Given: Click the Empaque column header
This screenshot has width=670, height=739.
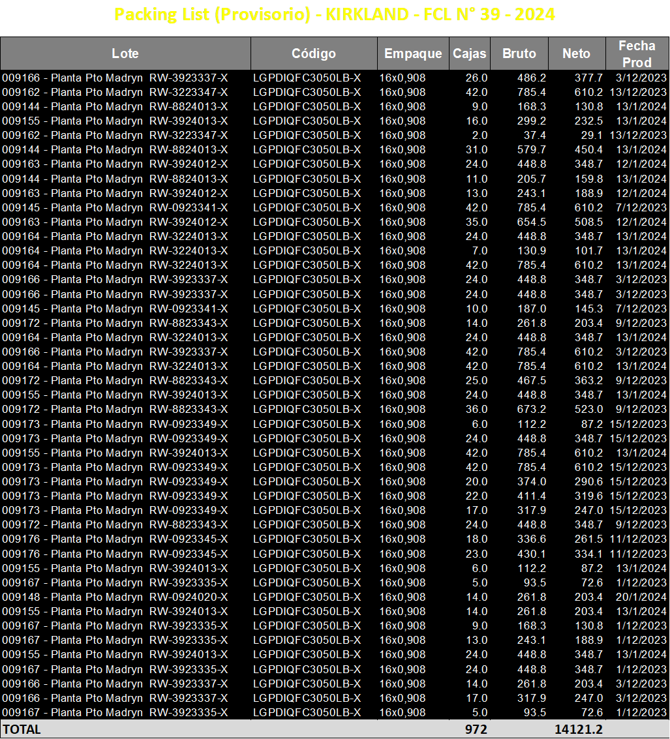Looking at the screenshot, I should (413, 53).
